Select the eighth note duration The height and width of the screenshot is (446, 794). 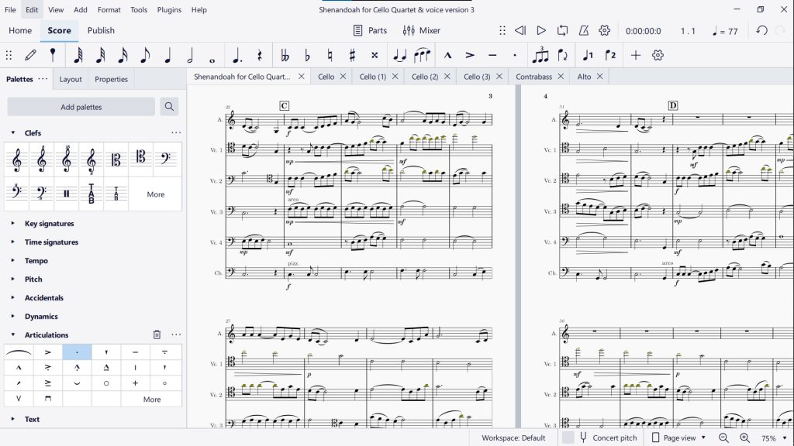pos(145,56)
